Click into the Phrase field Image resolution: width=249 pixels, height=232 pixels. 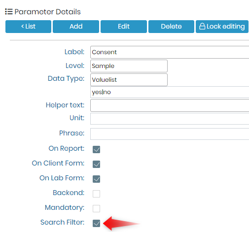(x=170, y=134)
